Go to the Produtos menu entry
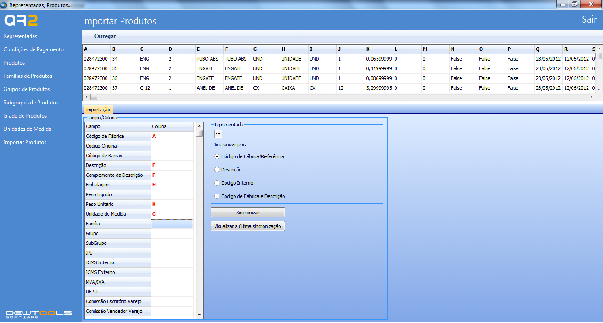The image size is (603, 323). coord(14,63)
